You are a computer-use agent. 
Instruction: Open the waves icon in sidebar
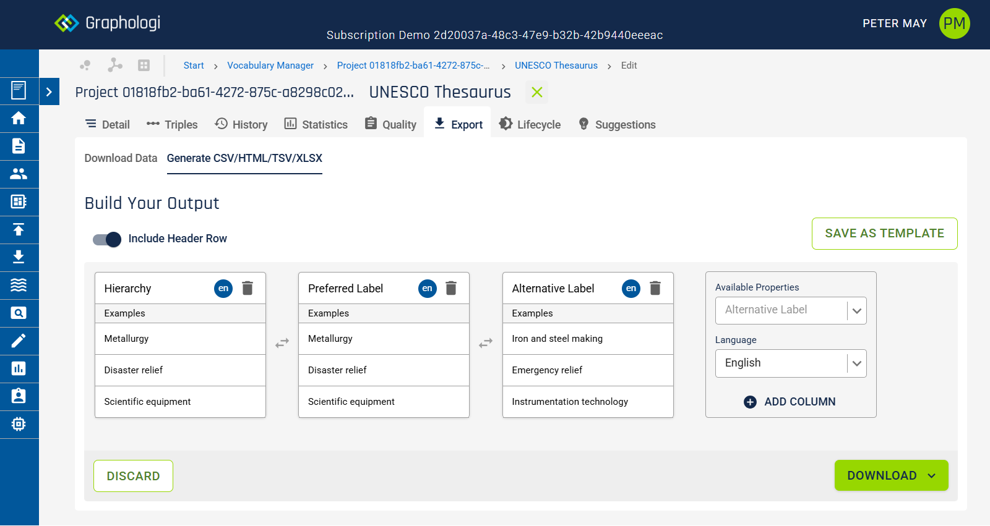click(x=19, y=285)
